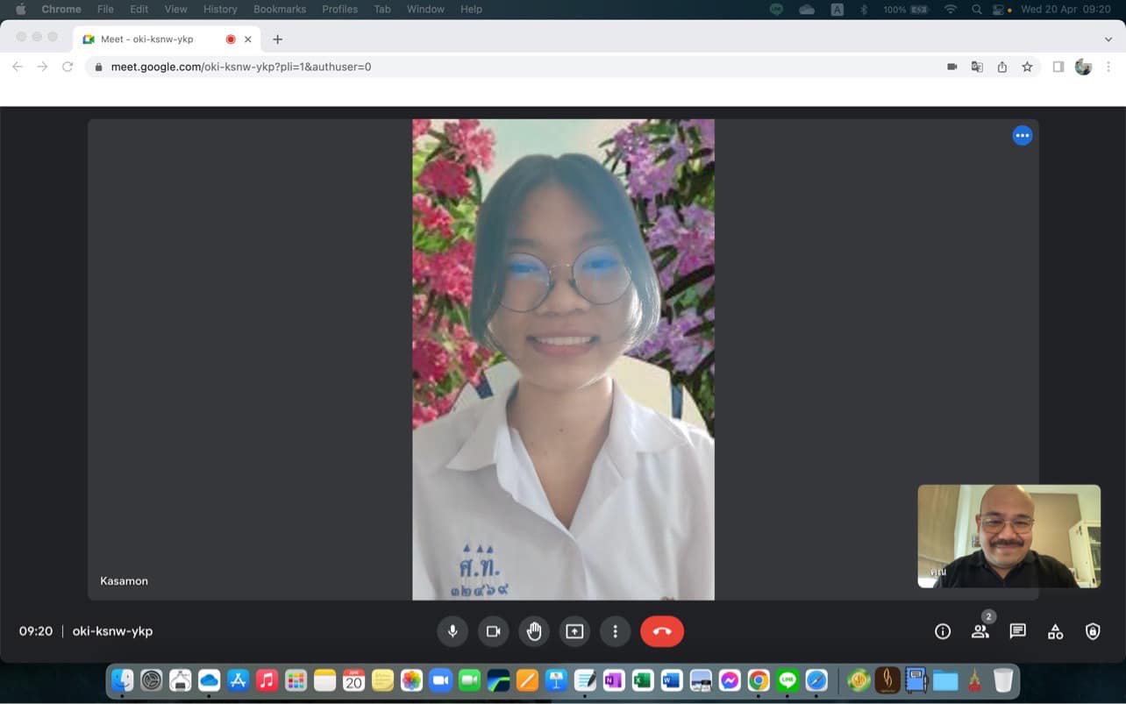Bookmark this page with the star icon

click(1027, 67)
